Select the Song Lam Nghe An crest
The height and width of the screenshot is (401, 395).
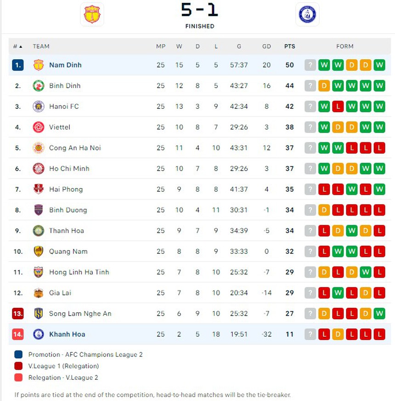coord(39,313)
